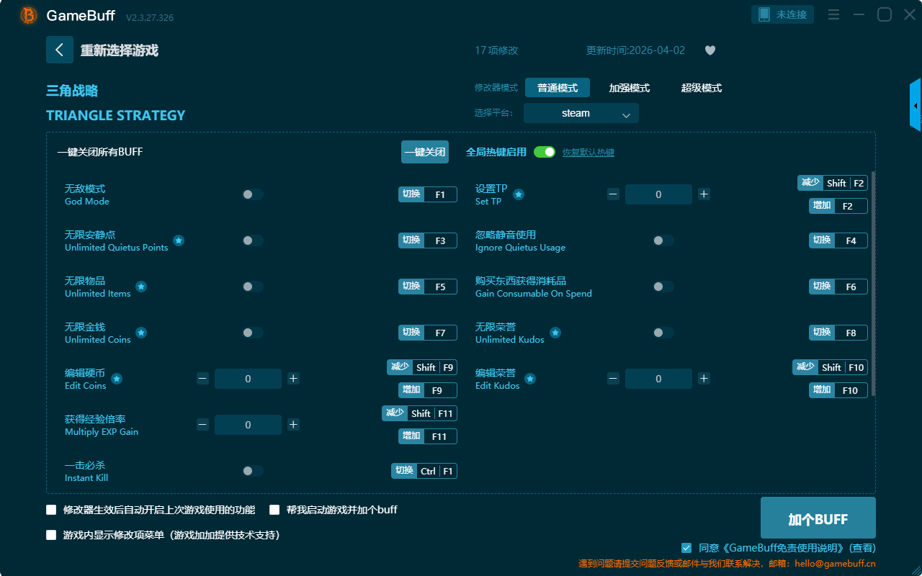922x576 pixels.
Task: Expand the blue side panel arrow
Action: [916, 106]
